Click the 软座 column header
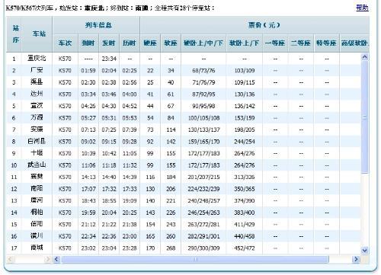 171,43
